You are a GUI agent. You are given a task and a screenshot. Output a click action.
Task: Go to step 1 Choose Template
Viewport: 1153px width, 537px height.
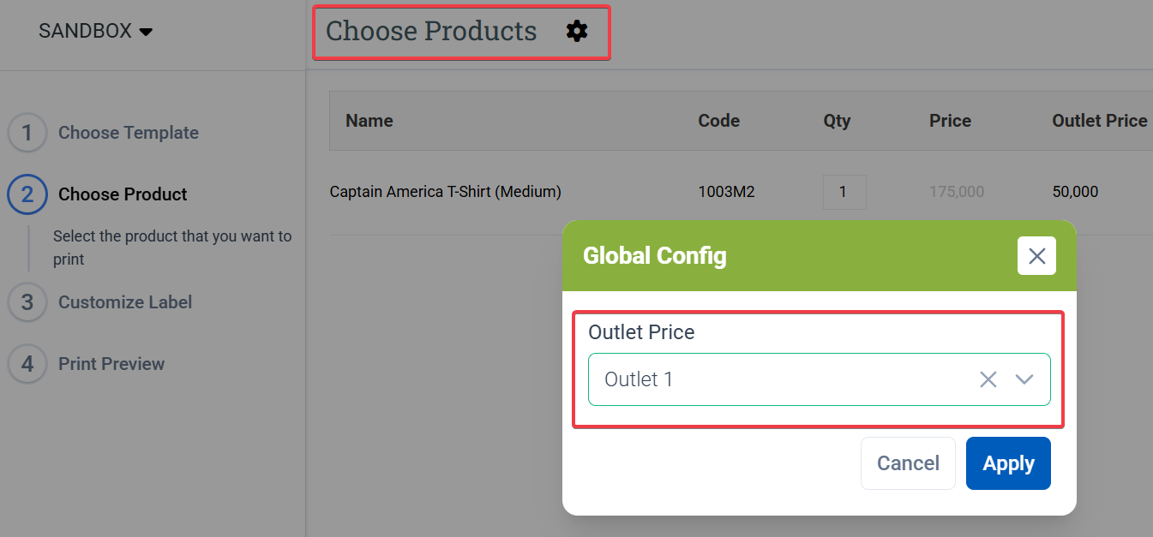click(x=128, y=133)
